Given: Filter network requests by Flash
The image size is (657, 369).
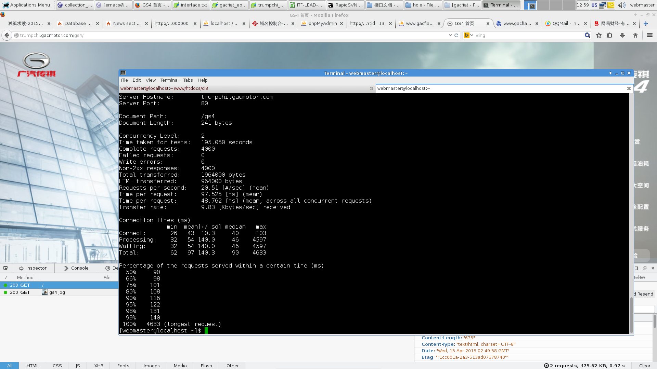Looking at the screenshot, I should (206, 366).
